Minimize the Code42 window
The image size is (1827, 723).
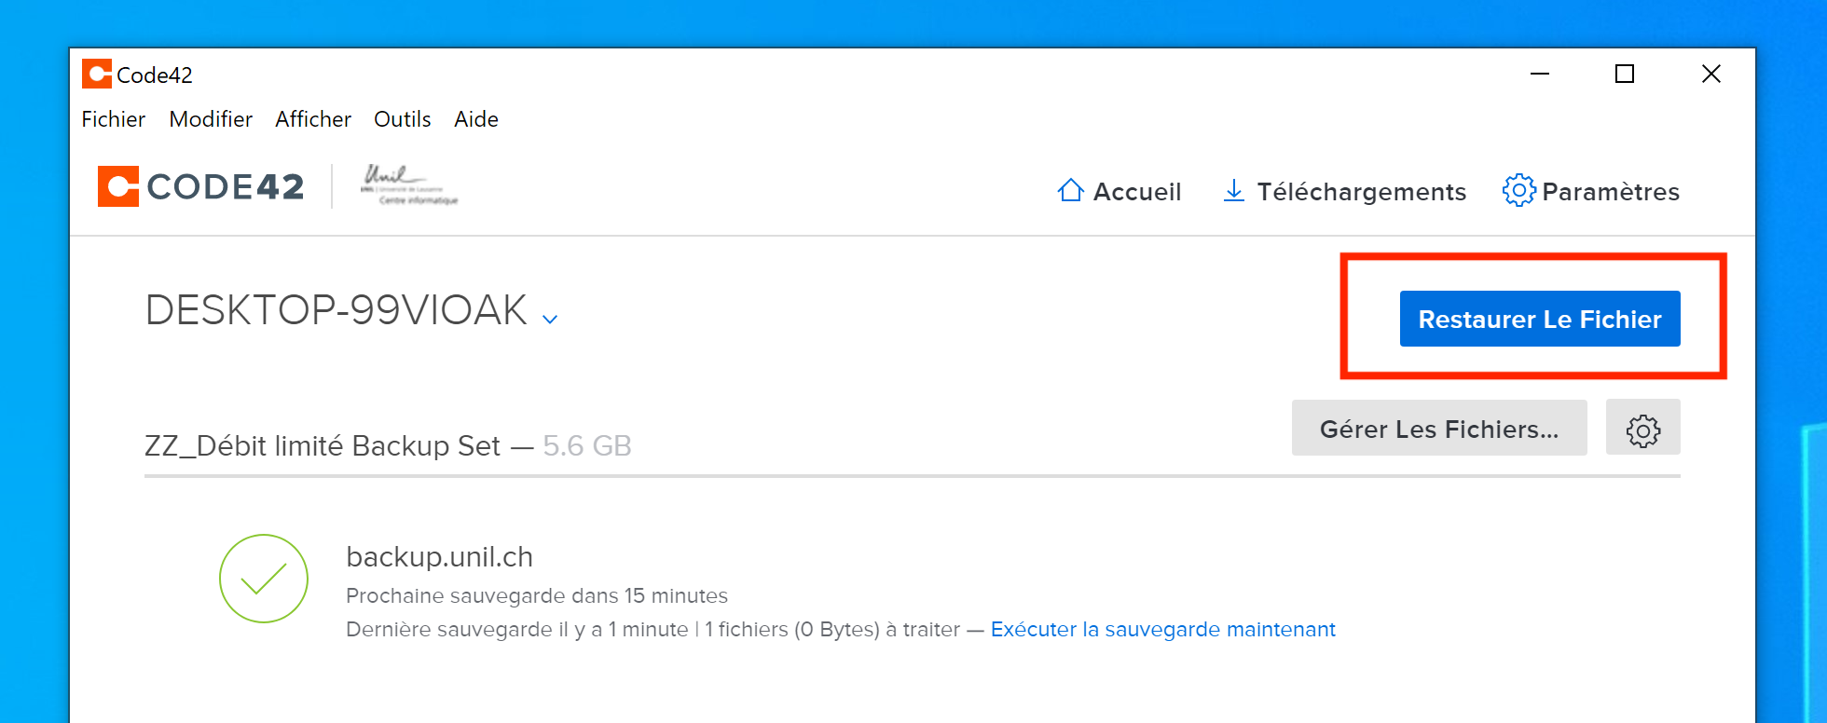point(1539,75)
